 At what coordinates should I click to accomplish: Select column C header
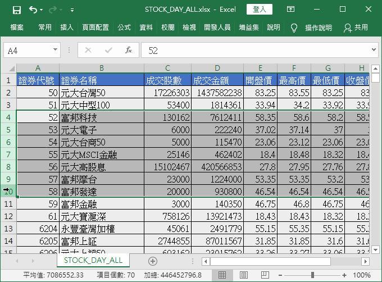167,68
